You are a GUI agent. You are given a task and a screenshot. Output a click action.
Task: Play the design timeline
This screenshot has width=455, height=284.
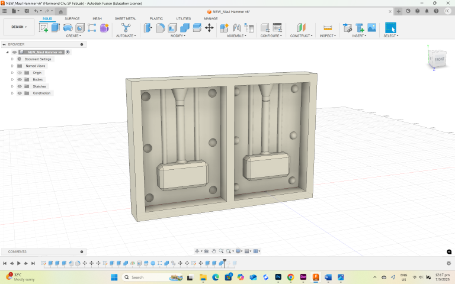[19, 263]
